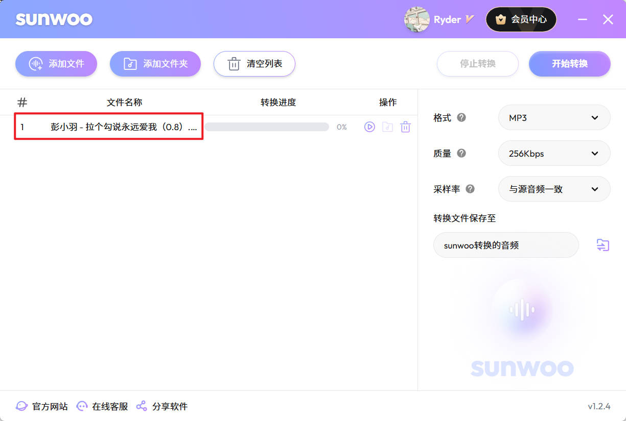Viewport: 626px width, 421px height.
Task: Click the 分享软件 share link
Action: [162, 406]
